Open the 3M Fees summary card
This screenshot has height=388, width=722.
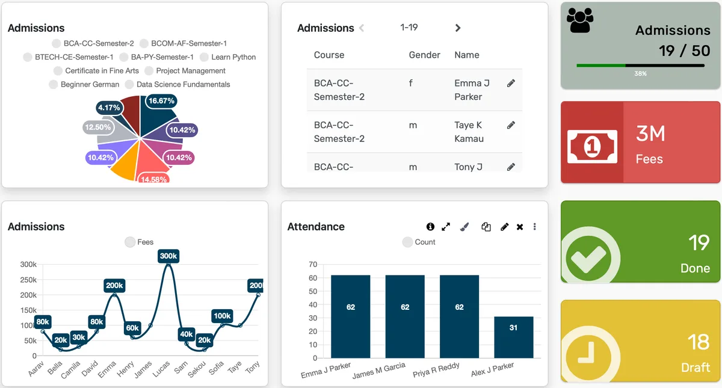640,143
